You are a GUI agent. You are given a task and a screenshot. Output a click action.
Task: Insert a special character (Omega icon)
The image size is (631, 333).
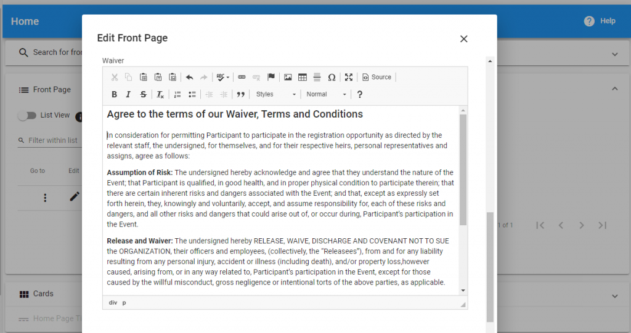pos(332,77)
